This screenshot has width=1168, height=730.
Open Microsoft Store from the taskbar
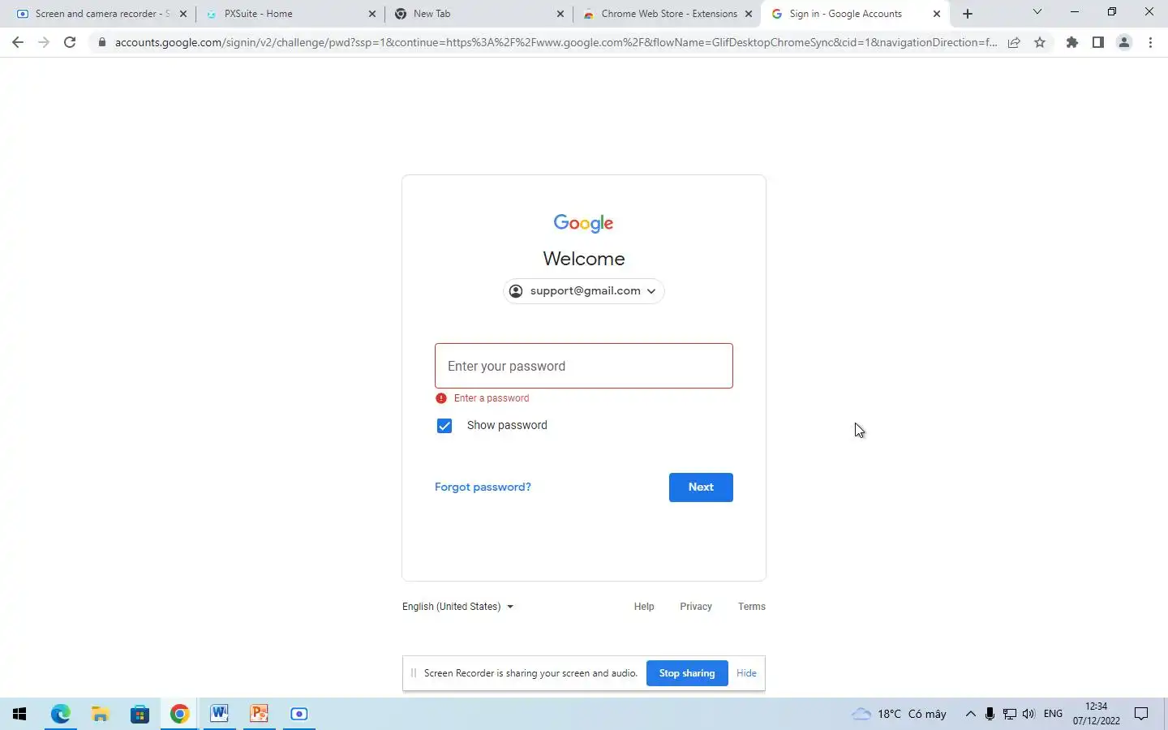pos(140,714)
